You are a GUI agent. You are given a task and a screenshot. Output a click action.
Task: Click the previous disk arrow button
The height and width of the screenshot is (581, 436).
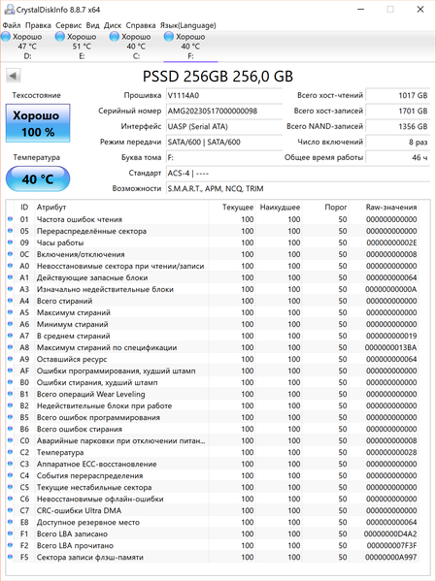[x=13, y=76]
